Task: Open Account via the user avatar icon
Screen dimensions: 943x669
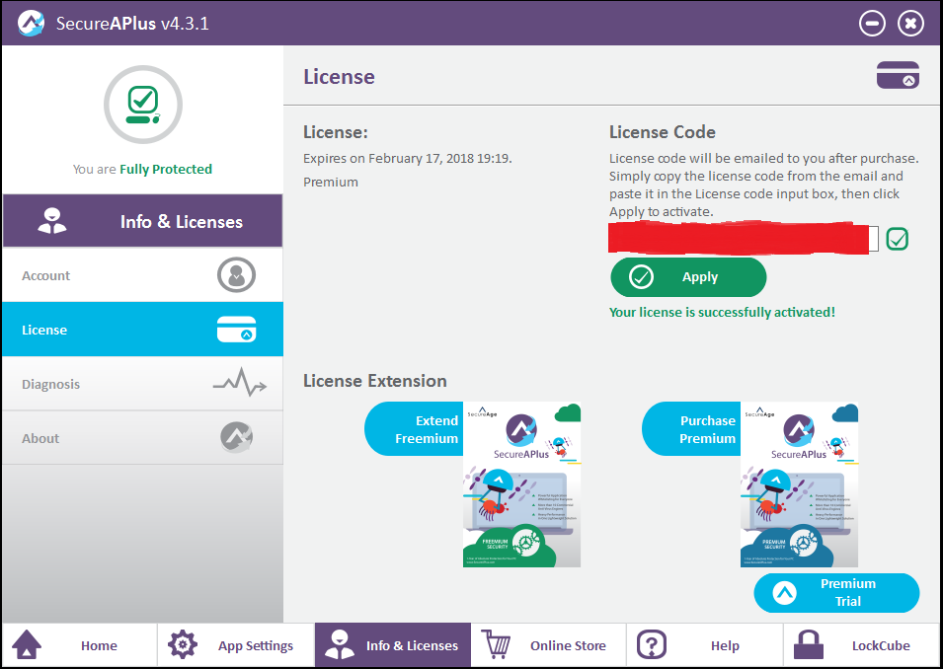Action: pos(236,275)
